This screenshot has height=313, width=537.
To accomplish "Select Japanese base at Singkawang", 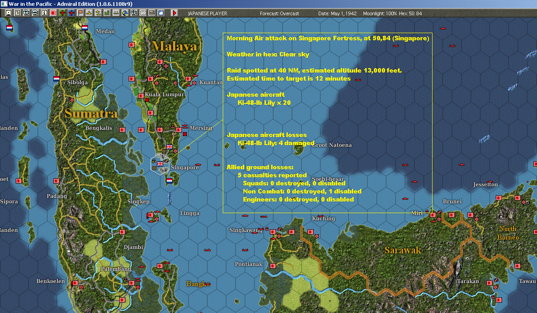I will (273, 232).
